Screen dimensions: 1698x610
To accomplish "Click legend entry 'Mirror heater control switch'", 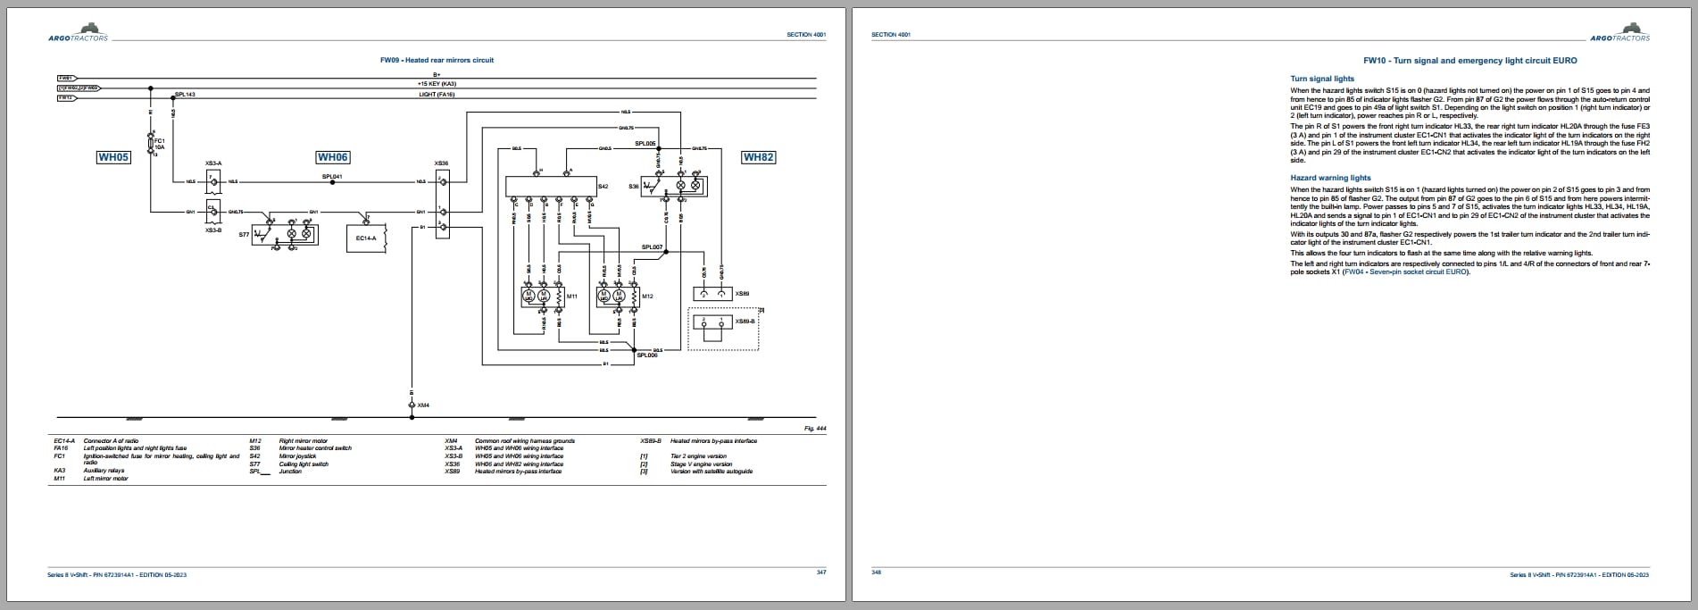I will tap(315, 448).
